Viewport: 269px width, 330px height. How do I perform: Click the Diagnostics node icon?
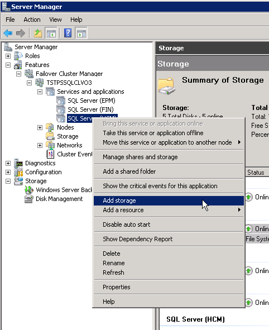pos(18,163)
